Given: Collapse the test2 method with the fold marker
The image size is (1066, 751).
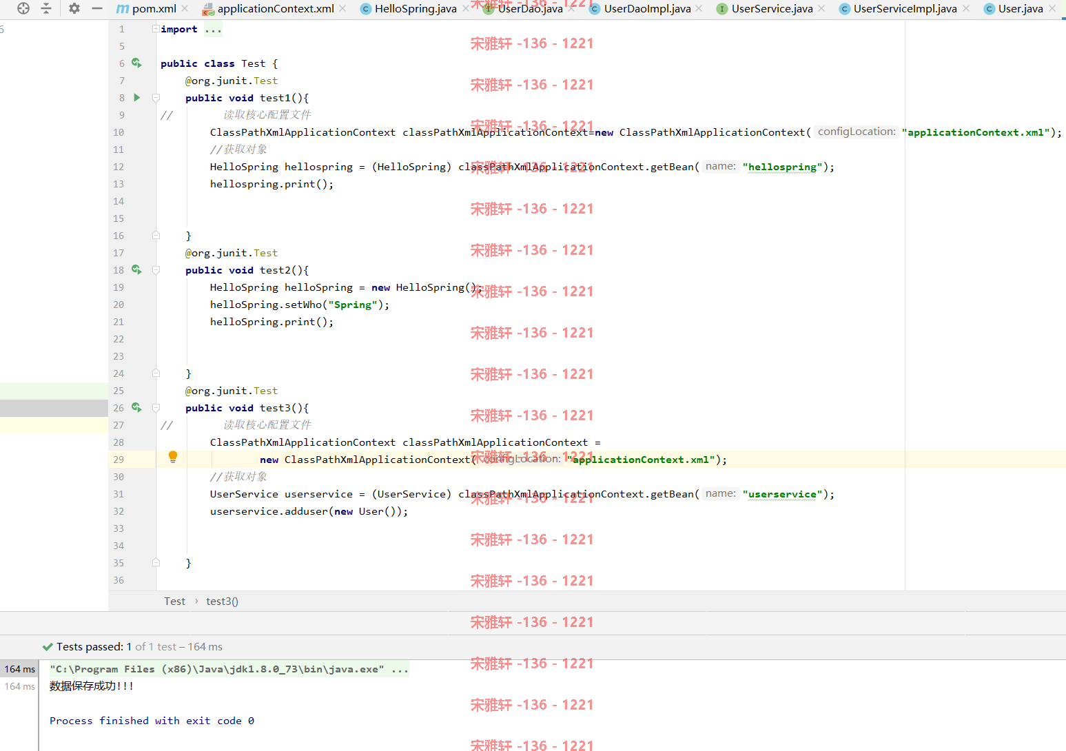Looking at the screenshot, I should [x=156, y=270].
